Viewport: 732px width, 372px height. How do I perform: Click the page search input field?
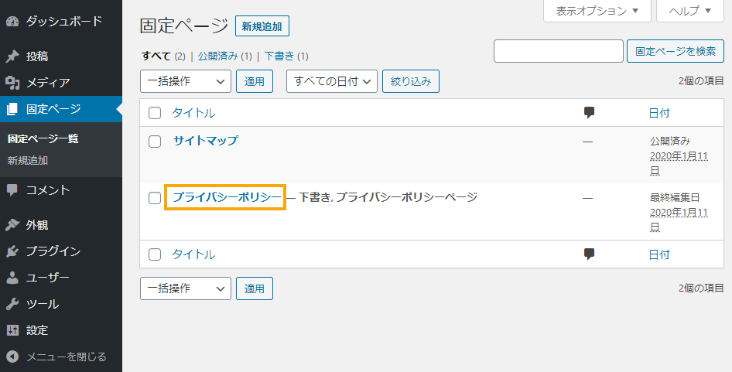(559, 51)
